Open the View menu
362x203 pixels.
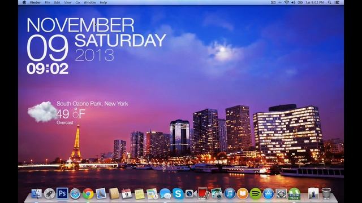(68, 2)
